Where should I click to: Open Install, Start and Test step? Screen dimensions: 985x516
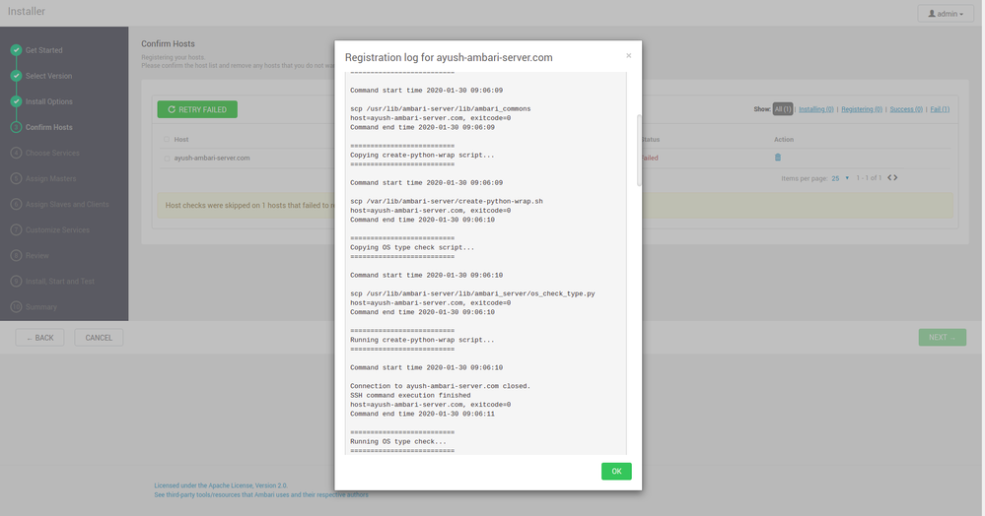[60, 282]
